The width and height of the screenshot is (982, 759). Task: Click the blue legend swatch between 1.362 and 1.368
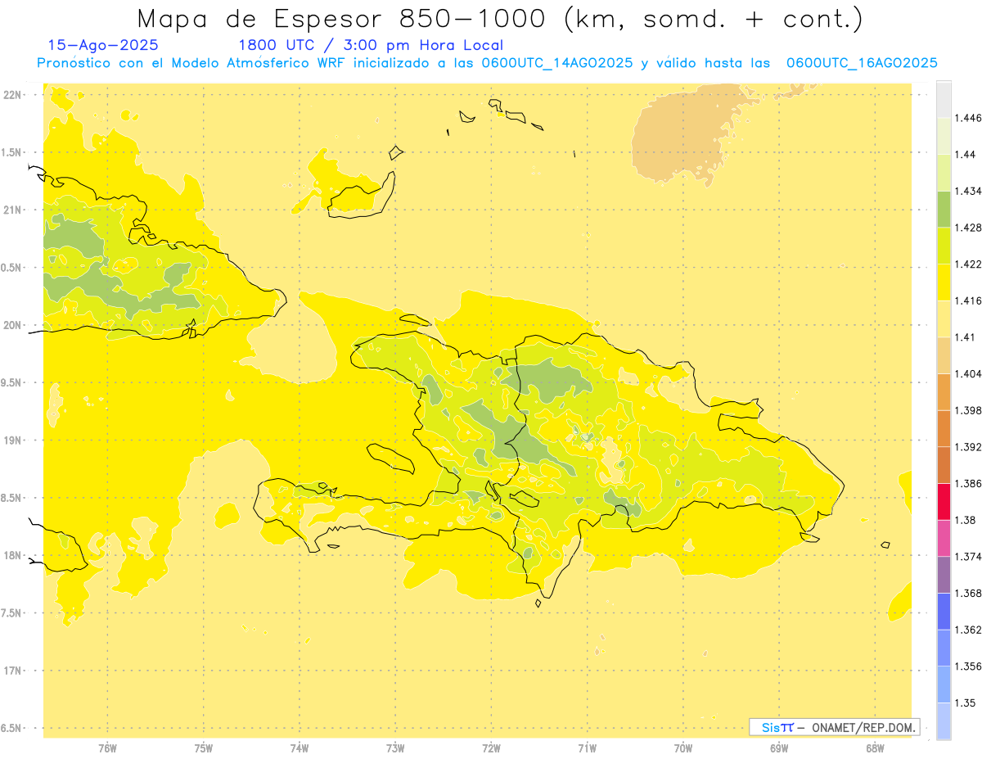point(944,611)
